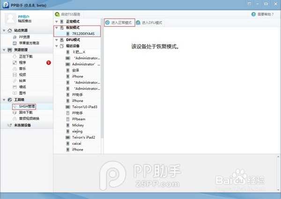Image resolution: width=281 pixels, height=199 pixels.
Task: Open the 程序 apps section
Action: 27,63
